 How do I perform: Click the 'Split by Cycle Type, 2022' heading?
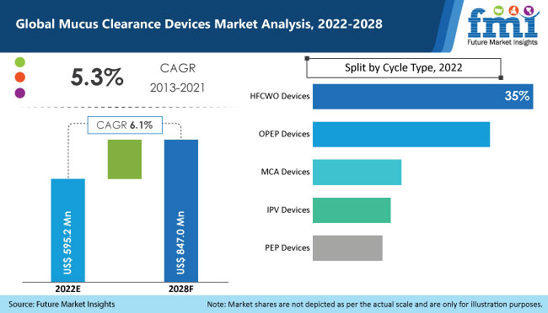pos(404,67)
